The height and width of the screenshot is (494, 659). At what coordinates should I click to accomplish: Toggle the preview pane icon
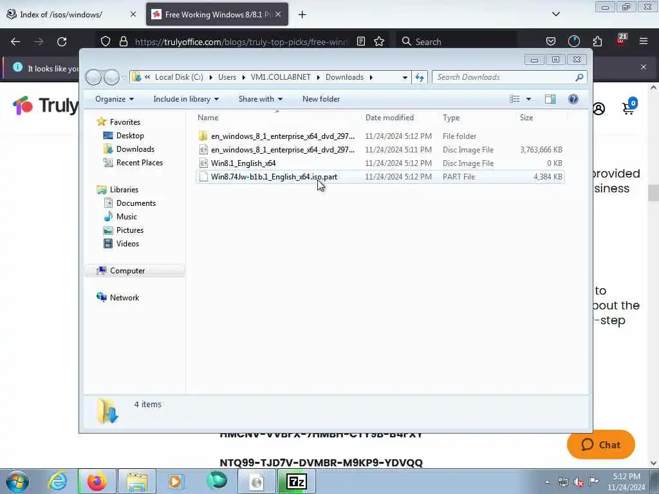click(550, 99)
